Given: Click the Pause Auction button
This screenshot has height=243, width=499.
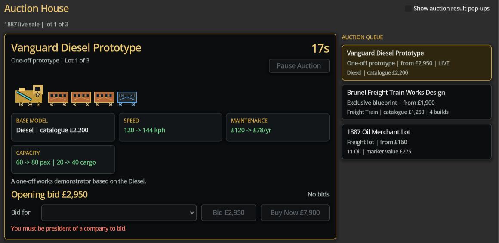Looking at the screenshot, I should coord(299,65).
